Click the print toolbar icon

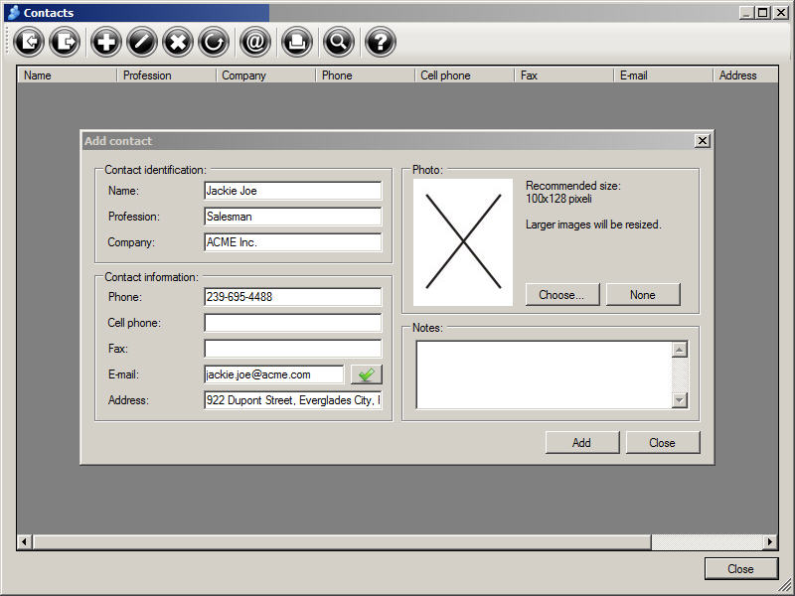[296, 42]
